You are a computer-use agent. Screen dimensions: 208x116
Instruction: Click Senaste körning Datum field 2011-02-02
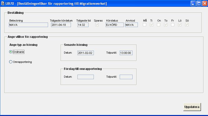(x=86, y=53)
